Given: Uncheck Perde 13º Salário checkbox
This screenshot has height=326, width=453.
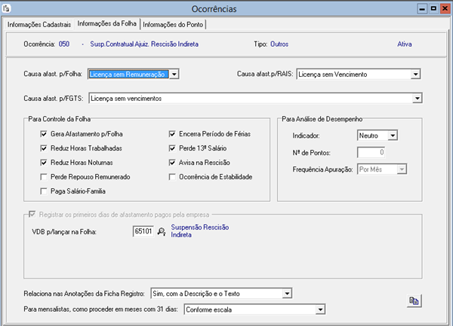Looking at the screenshot, I should click(172, 148).
